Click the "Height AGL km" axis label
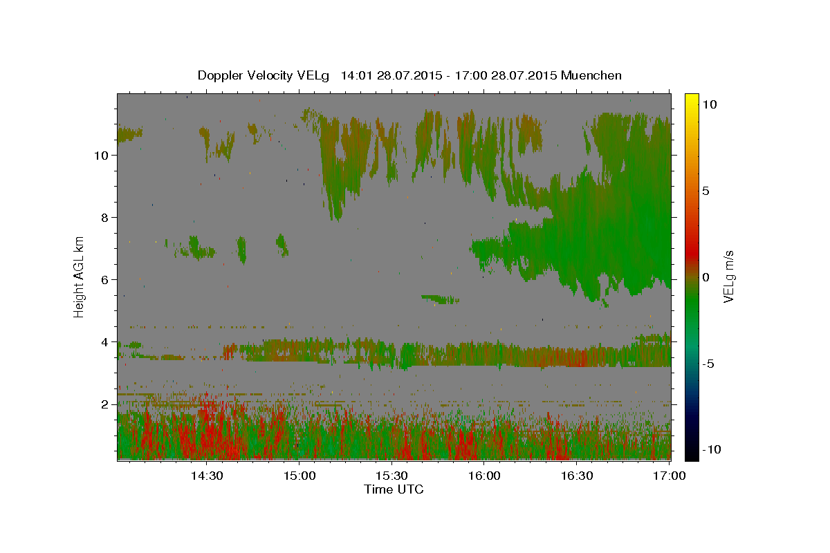 [80, 276]
